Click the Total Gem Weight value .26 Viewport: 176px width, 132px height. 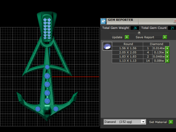pos(135,28)
